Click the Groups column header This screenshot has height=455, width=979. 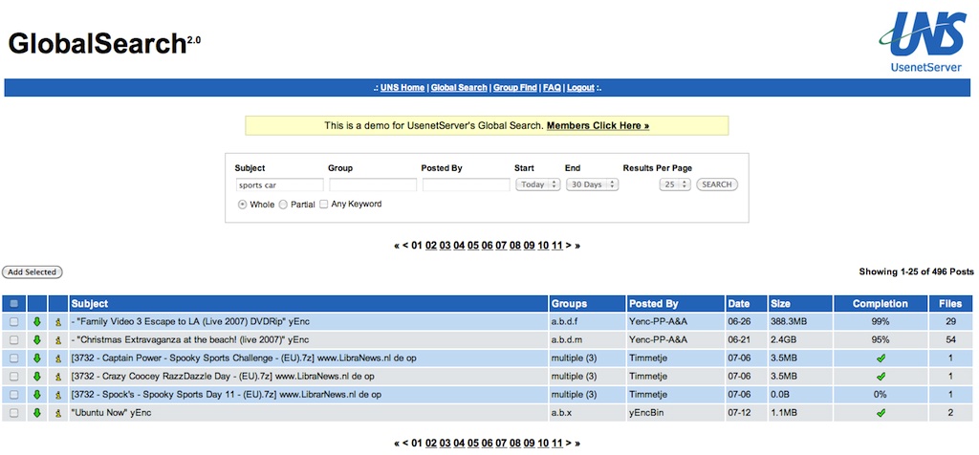(x=587, y=304)
